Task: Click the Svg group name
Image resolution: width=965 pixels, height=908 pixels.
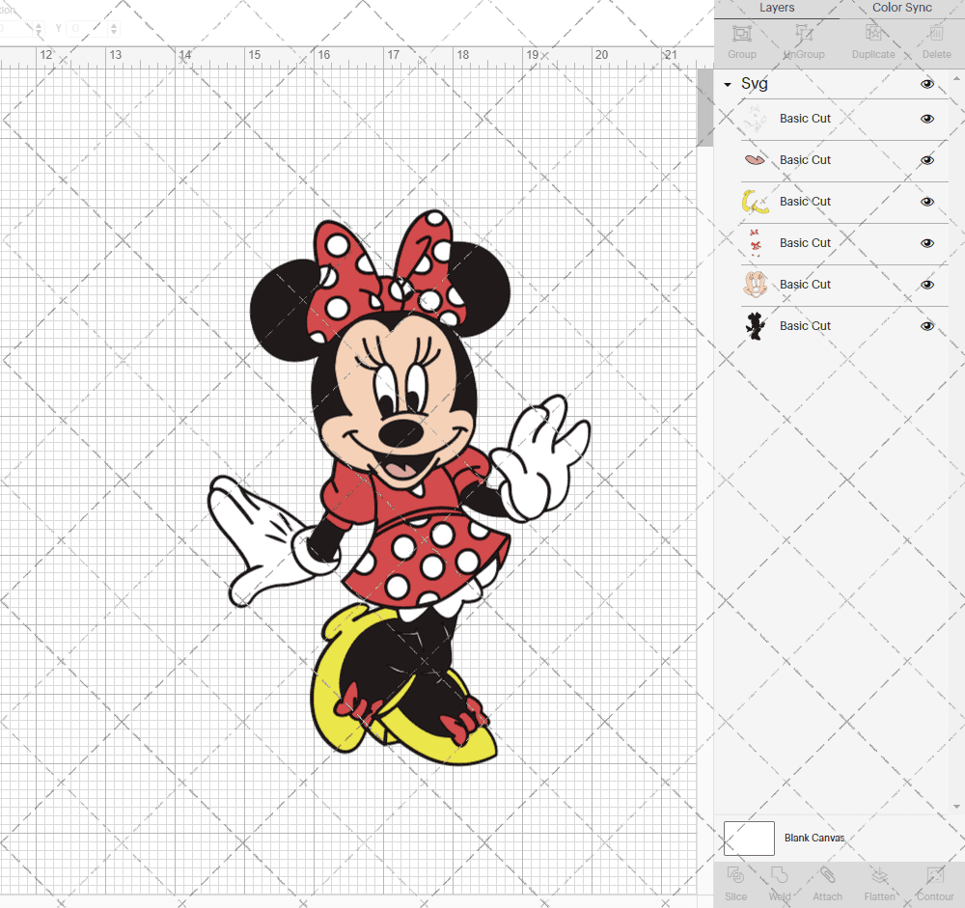Action: [x=754, y=84]
